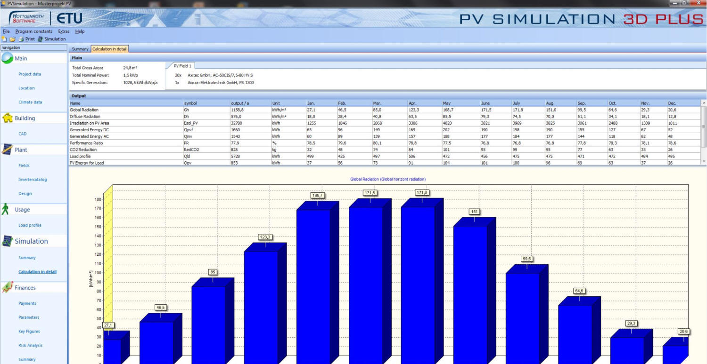Click the chart bar labeled 123,3
This screenshot has height=364, width=707.
(x=265, y=303)
